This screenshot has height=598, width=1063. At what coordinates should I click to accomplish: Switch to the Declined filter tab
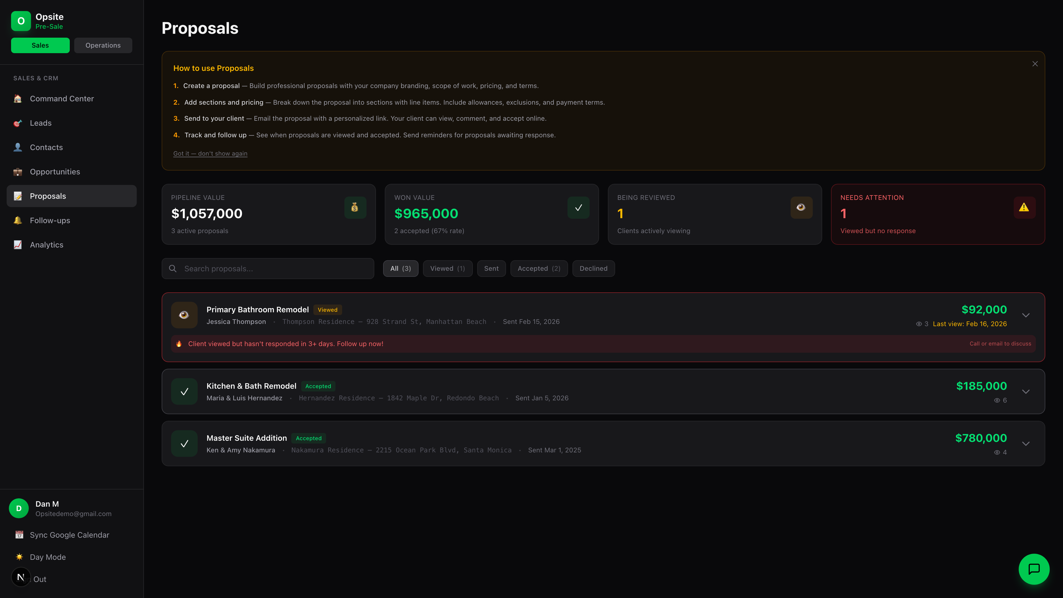pos(594,268)
